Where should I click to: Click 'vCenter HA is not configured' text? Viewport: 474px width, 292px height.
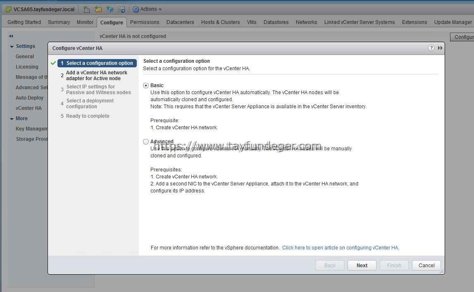[x=133, y=36]
